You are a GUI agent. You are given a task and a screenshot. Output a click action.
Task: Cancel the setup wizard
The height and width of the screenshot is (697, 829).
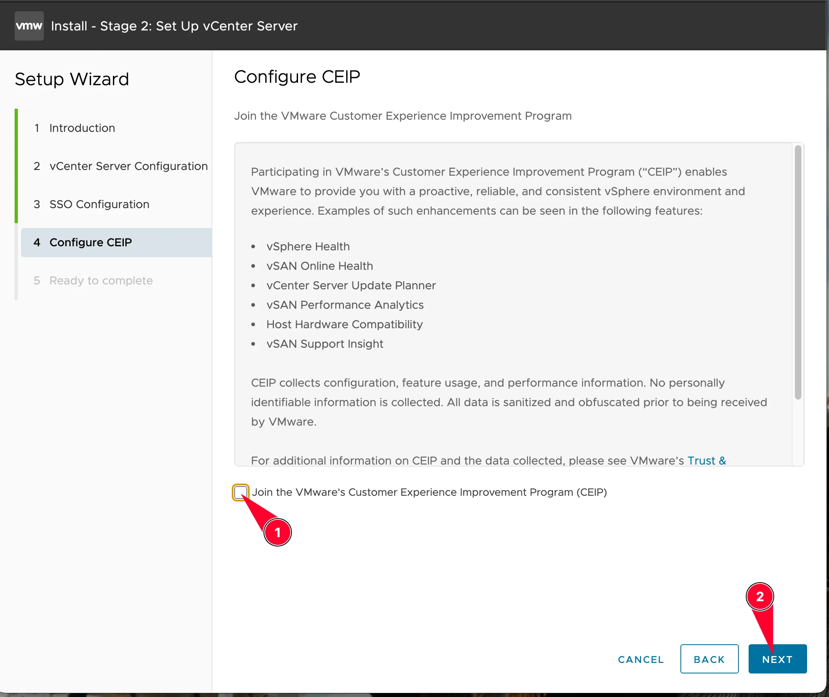click(x=641, y=659)
